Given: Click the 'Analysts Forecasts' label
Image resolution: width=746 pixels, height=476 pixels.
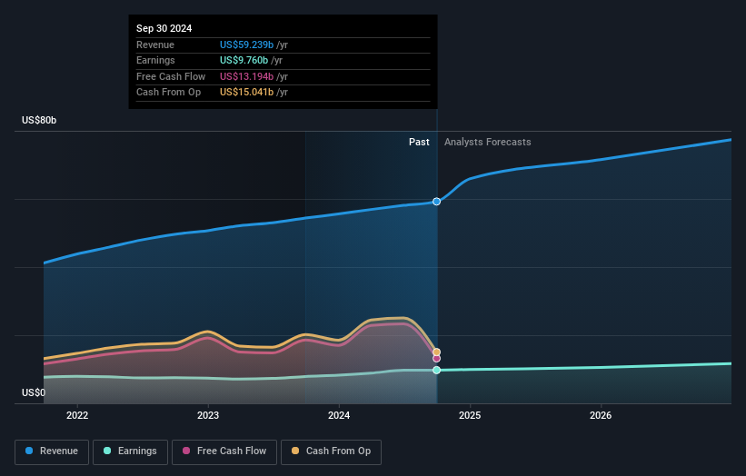Looking at the screenshot, I should click(488, 142).
